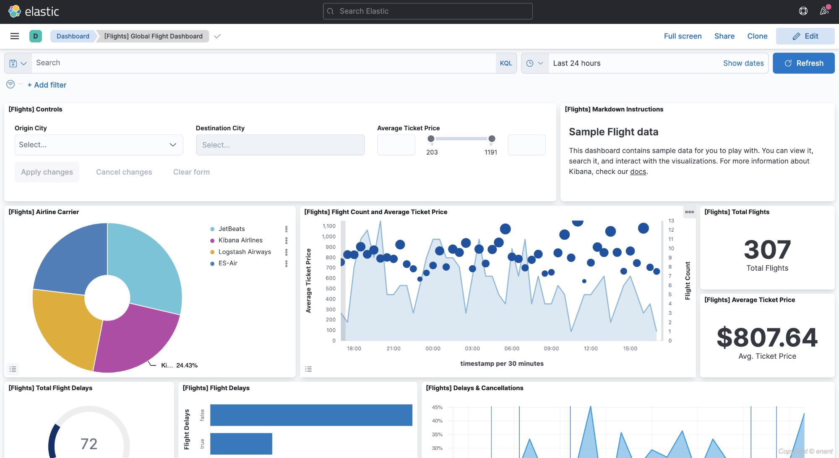Open ES-Air legend options
This screenshot has height=458, width=839.
pyautogui.click(x=287, y=263)
